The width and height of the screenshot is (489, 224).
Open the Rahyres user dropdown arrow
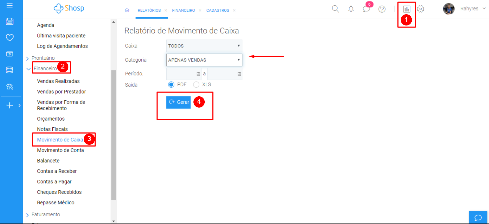tap(484, 8)
